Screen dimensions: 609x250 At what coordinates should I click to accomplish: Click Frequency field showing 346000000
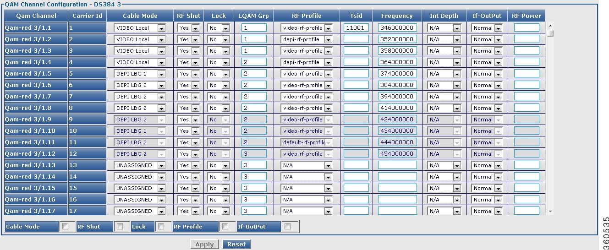[397, 28]
